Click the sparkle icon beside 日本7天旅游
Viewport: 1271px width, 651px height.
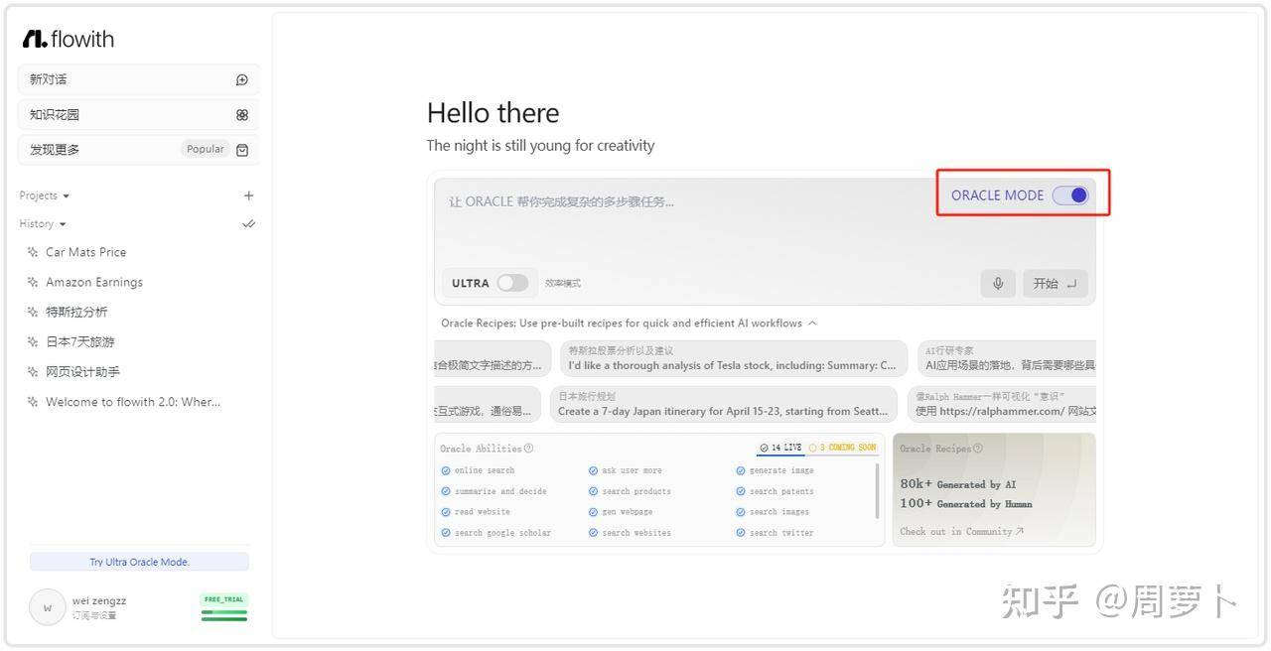pyautogui.click(x=33, y=341)
